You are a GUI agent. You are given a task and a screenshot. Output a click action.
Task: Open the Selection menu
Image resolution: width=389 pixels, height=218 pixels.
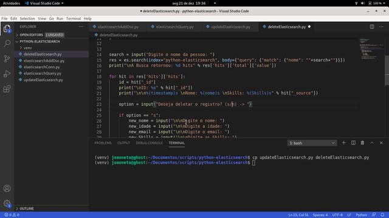click(x=27, y=19)
